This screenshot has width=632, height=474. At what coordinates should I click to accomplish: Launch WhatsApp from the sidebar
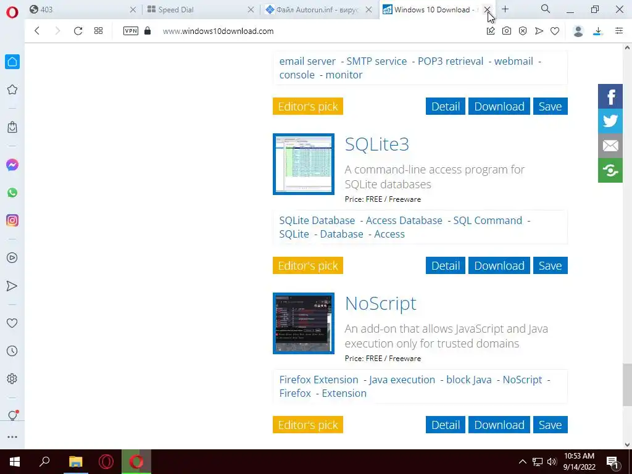pos(12,193)
